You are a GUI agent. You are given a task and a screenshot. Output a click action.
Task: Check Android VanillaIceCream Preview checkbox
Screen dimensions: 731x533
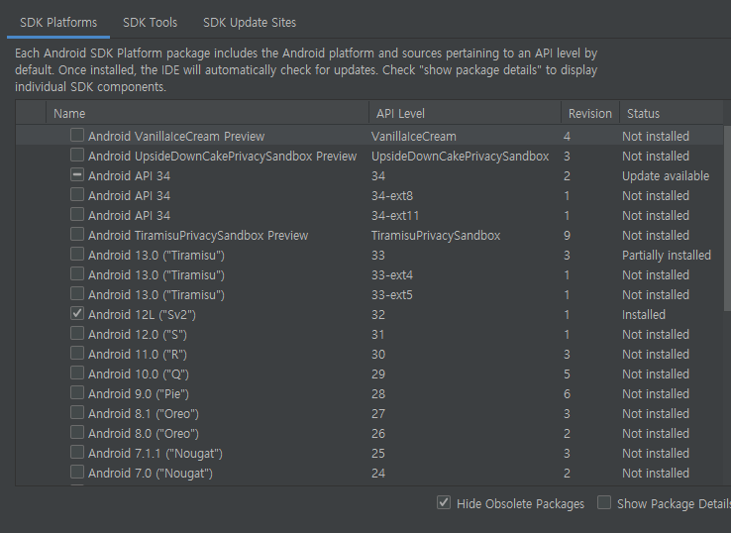[77, 136]
